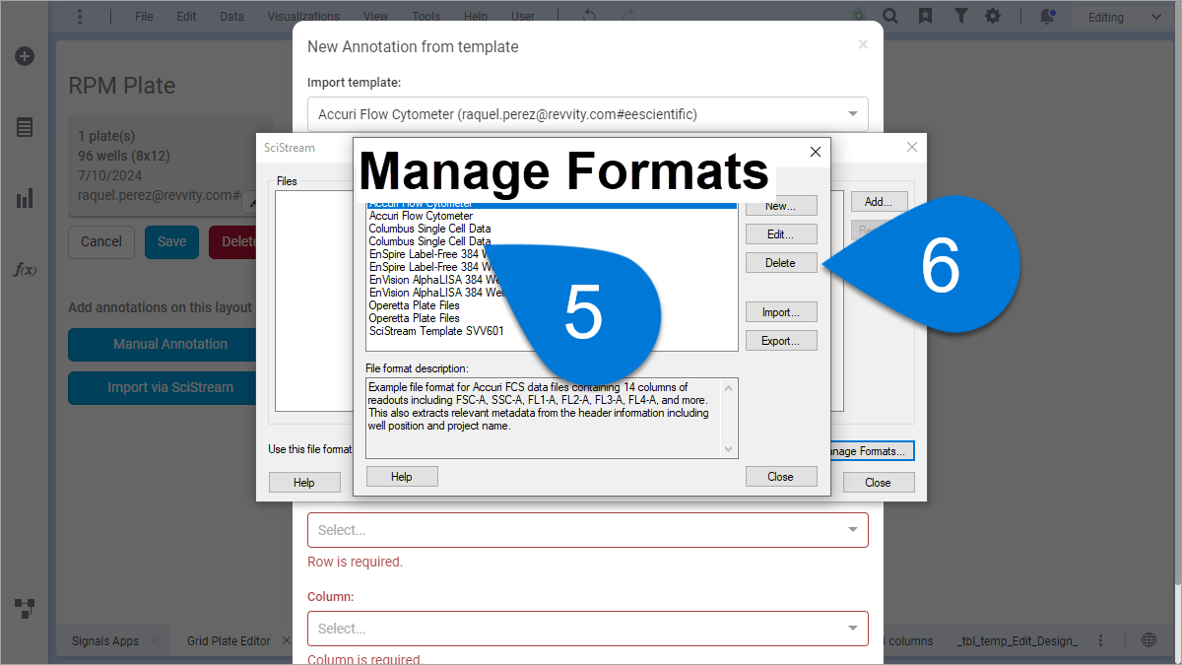Click the undo arrow in the top toolbar
The image size is (1182, 665).
tap(590, 17)
